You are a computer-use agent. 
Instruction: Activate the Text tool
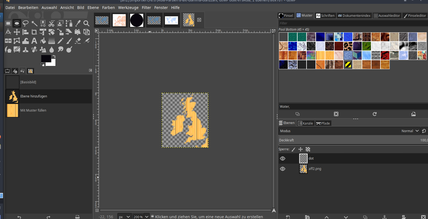pos(34,41)
